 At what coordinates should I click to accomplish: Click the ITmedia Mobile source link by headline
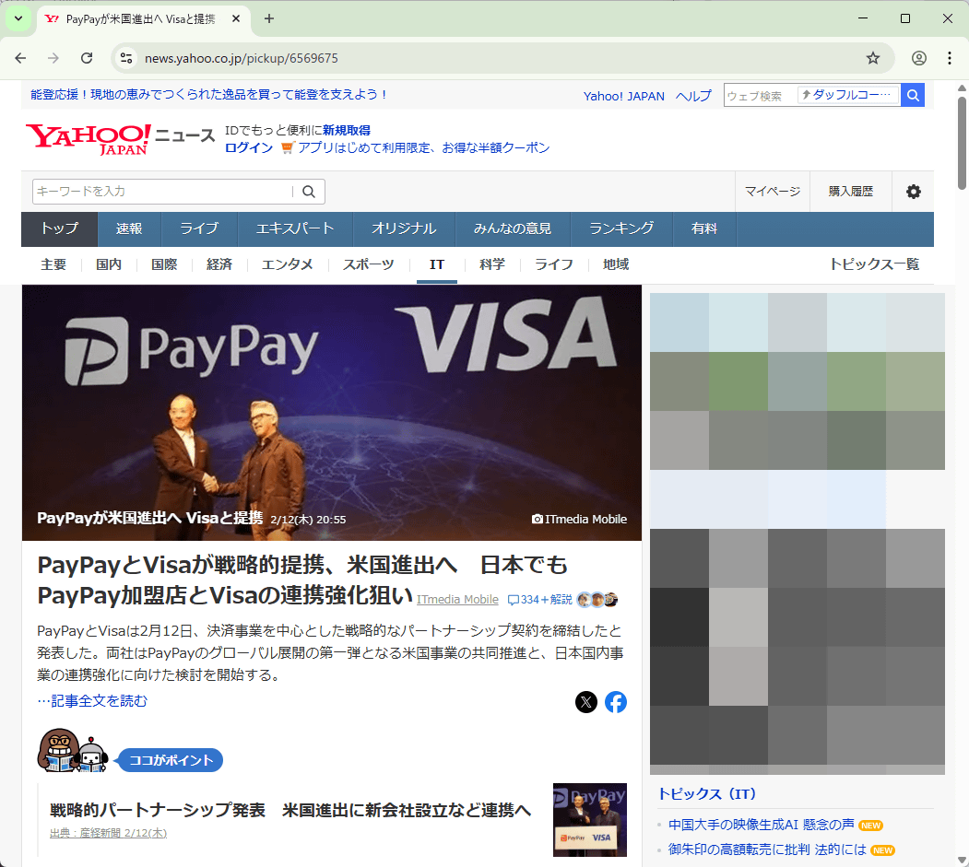(457, 600)
